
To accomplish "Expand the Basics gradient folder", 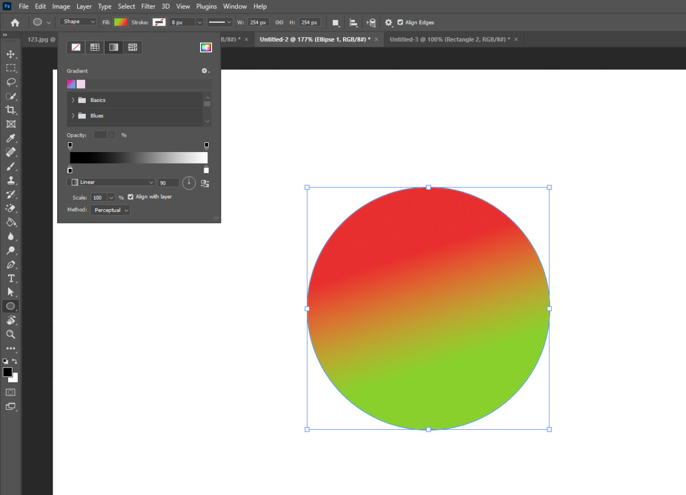I will click(72, 99).
